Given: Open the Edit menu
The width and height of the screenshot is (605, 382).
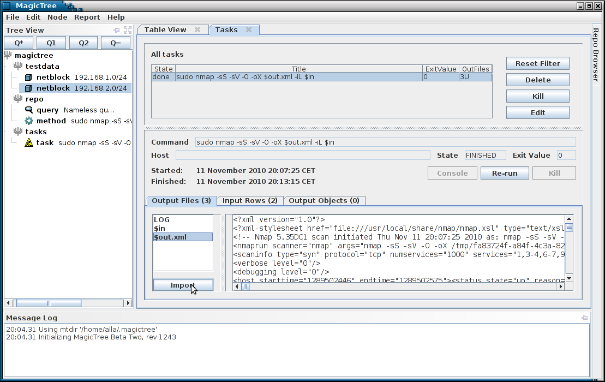Looking at the screenshot, I should 33,17.
